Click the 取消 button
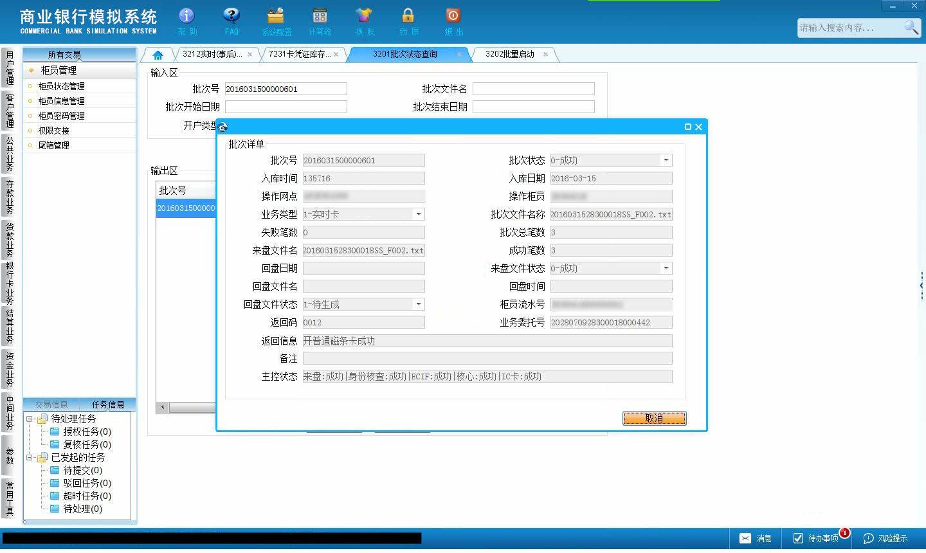Image resolution: width=926 pixels, height=553 pixels. [x=654, y=418]
